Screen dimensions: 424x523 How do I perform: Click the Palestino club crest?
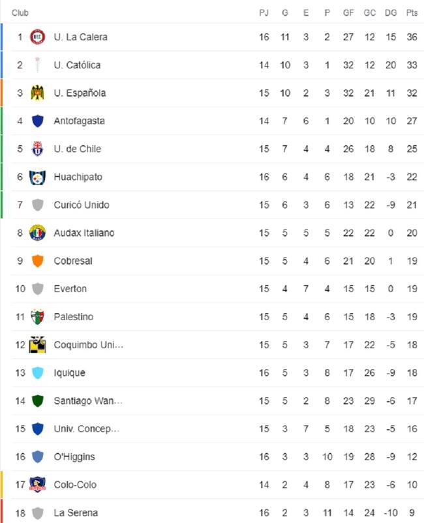(37, 317)
